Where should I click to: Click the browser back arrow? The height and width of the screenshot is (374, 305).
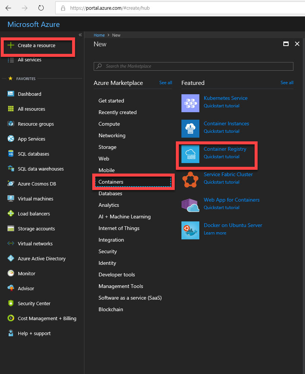point(8,8)
